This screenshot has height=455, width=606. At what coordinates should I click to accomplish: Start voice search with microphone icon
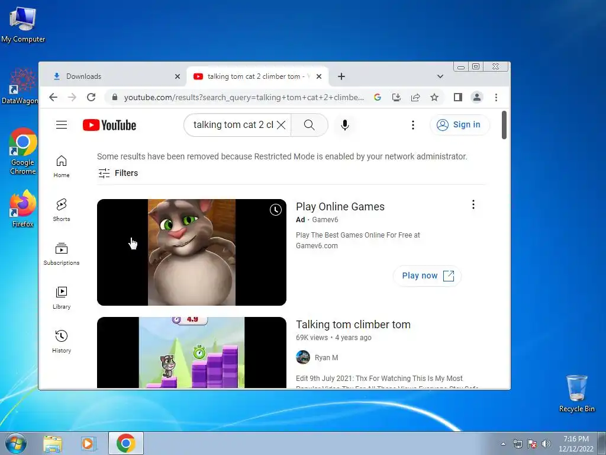(x=345, y=125)
